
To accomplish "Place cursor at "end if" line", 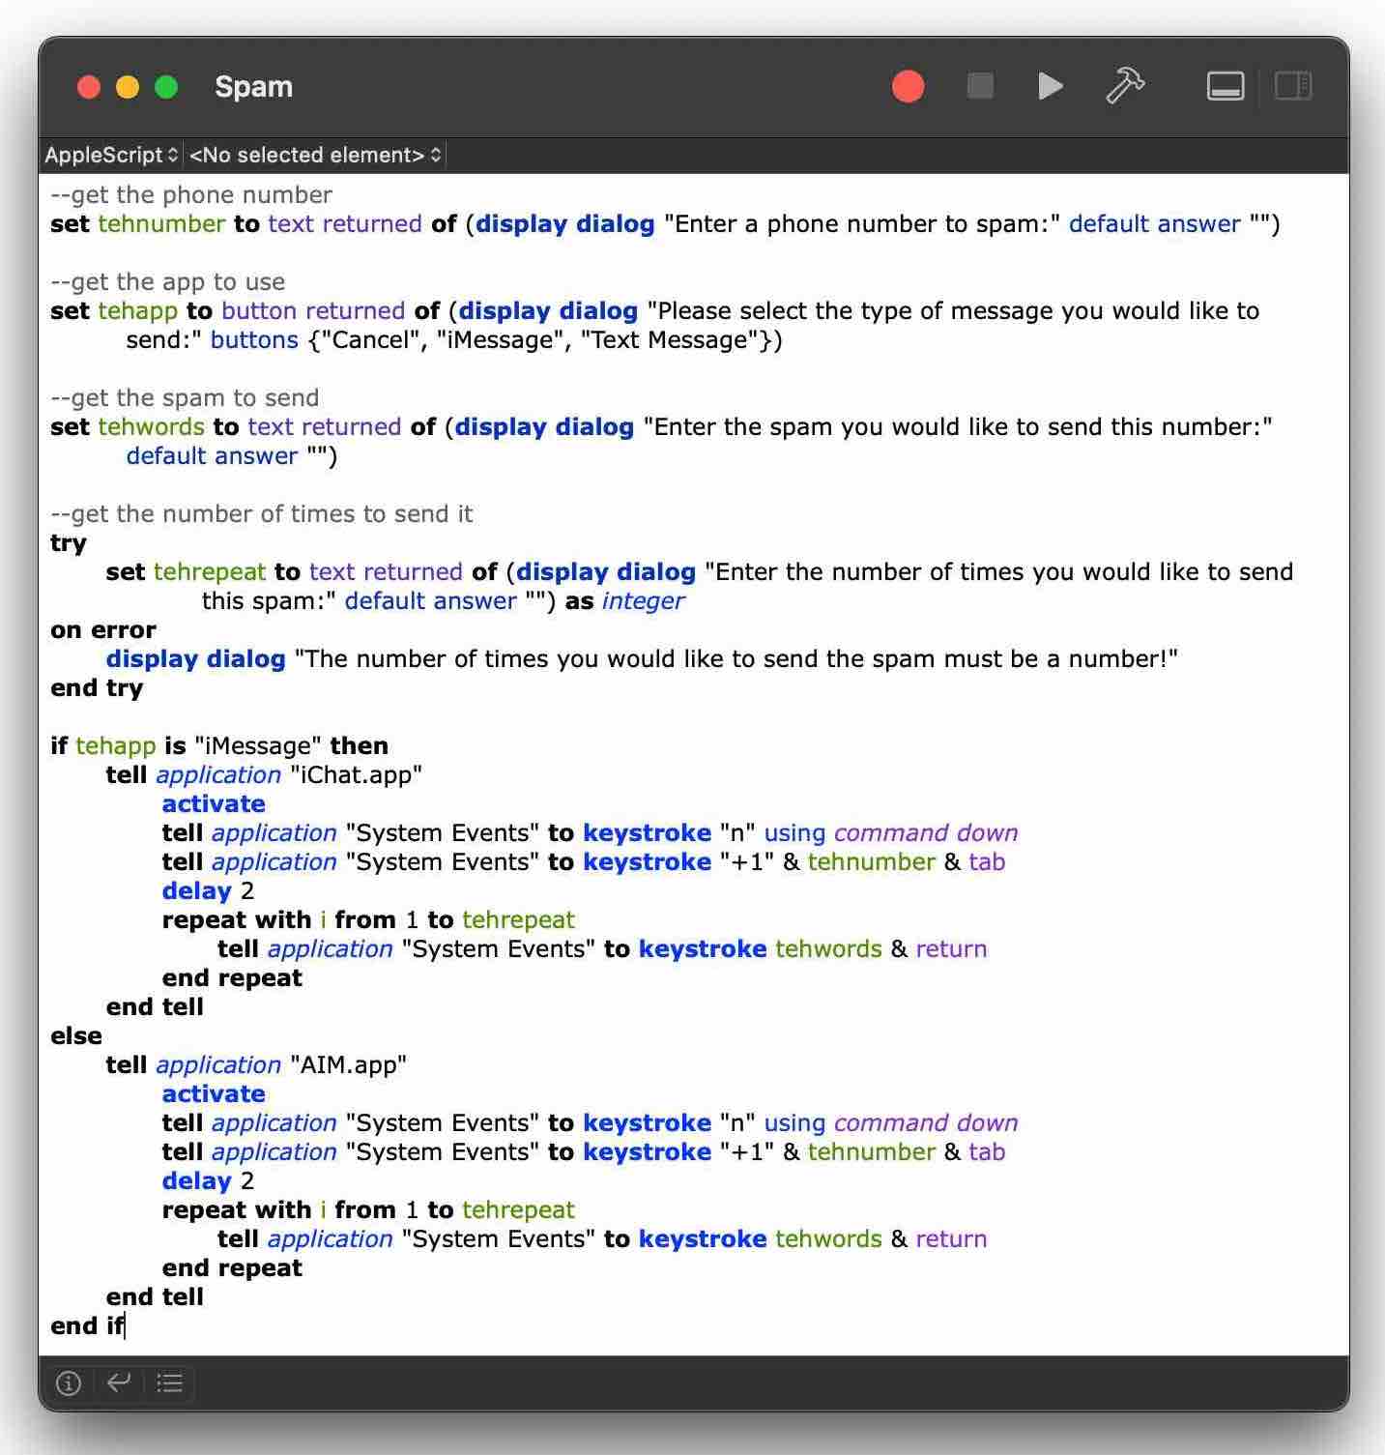I will (x=87, y=1326).
